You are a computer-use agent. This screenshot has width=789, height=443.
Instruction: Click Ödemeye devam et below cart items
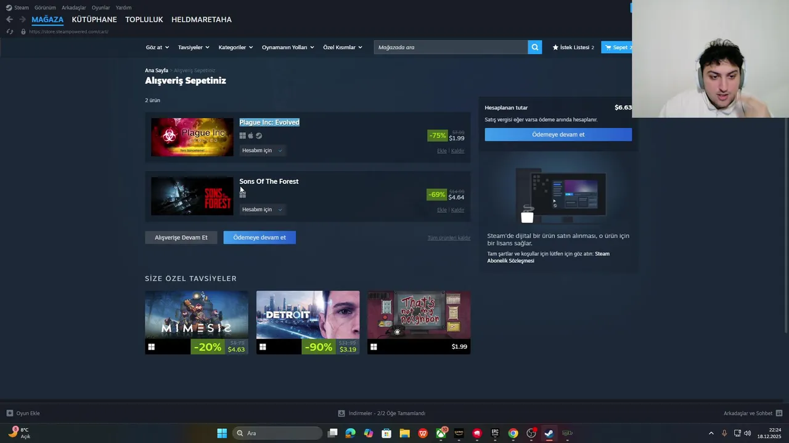[x=260, y=237]
